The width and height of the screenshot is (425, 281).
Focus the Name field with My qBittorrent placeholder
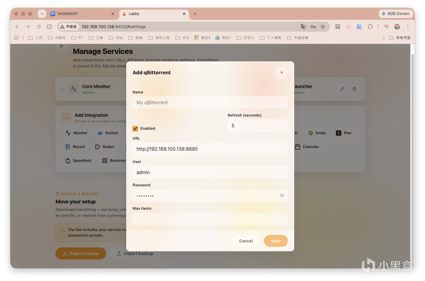[x=210, y=103]
